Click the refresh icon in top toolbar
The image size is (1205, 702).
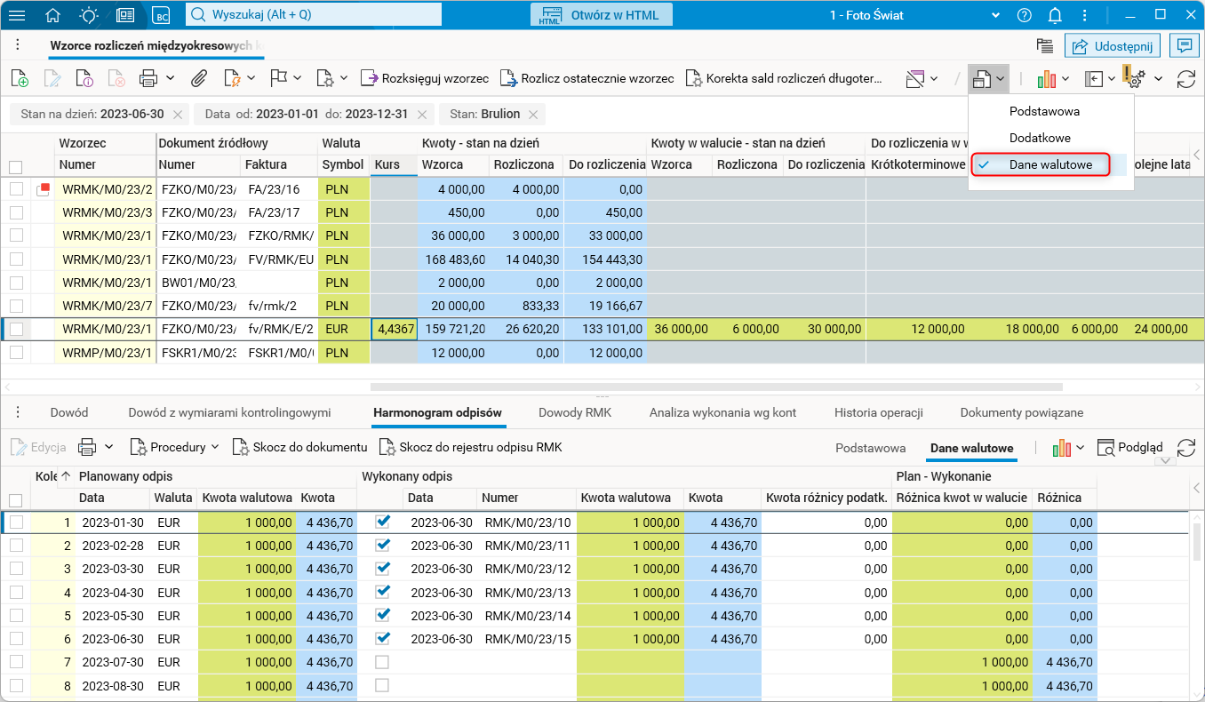point(1185,78)
